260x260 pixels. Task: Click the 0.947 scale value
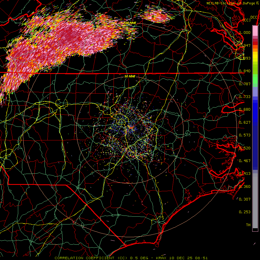[x=245, y=45]
